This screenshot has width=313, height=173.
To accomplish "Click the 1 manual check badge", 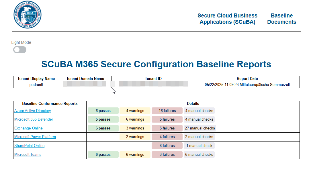I will (199, 146).
